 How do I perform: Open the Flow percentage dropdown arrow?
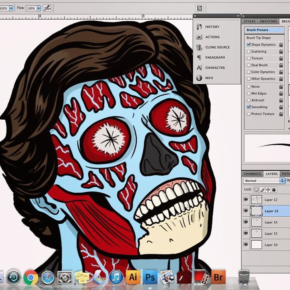pyautogui.click(x=39, y=8)
